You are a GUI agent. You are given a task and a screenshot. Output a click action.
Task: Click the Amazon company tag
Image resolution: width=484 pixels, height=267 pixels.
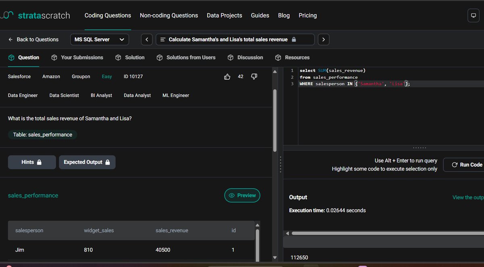click(x=51, y=77)
